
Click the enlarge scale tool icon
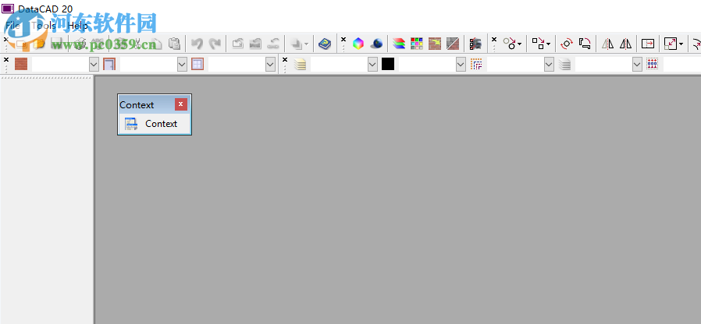point(671,44)
